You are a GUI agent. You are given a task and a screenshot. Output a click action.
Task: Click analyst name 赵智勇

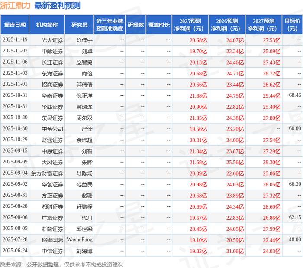point(84,62)
